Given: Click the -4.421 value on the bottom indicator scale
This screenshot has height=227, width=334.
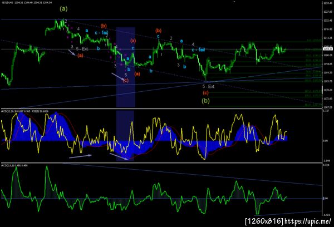Looking at the screenshot, I should [326, 215].
